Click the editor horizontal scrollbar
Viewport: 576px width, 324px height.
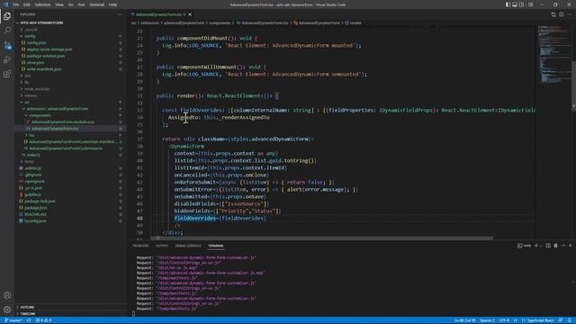[x=321, y=238]
